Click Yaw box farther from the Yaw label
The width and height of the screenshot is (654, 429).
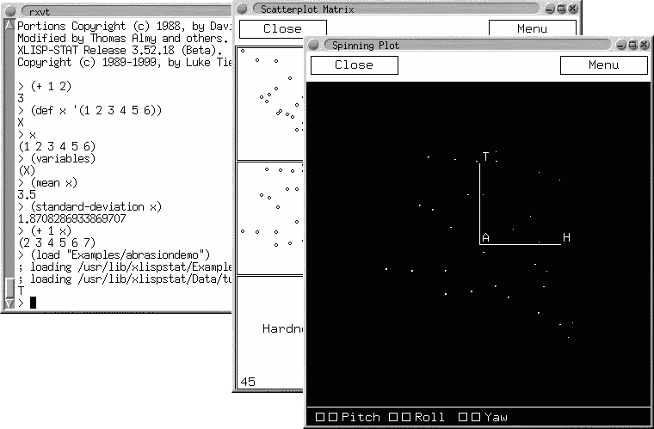point(463,417)
